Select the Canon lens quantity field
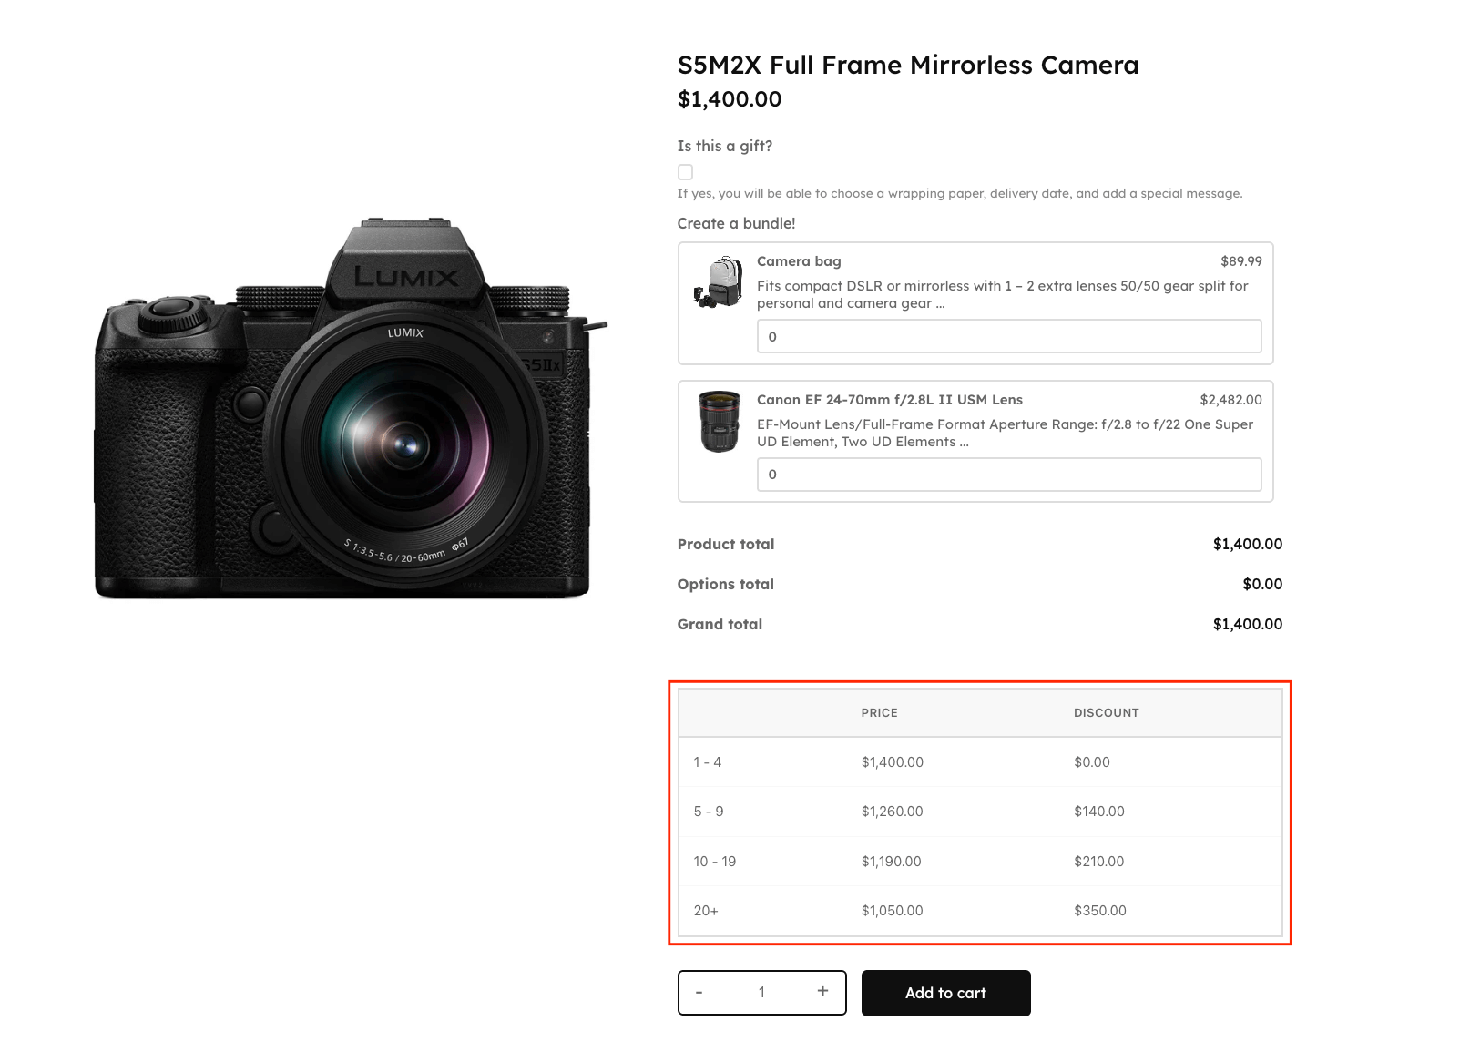Image resolution: width=1460 pixels, height=1042 pixels. pos(1008,475)
